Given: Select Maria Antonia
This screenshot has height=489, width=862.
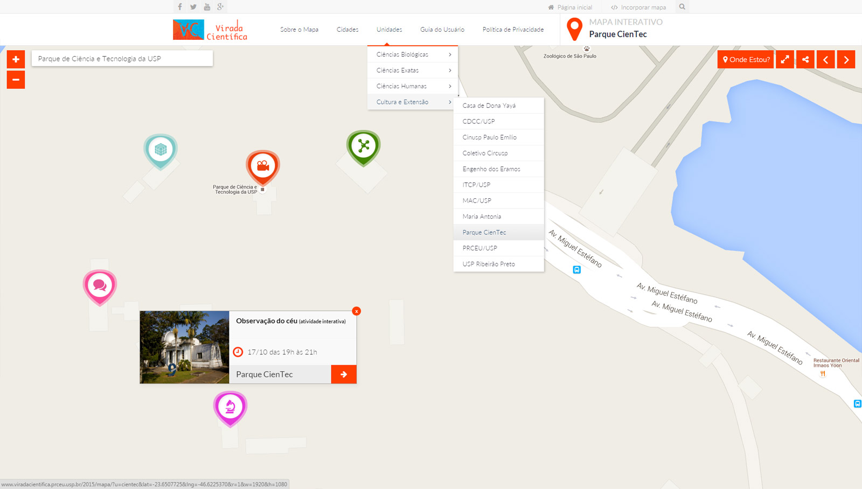Looking at the screenshot, I should (499, 216).
